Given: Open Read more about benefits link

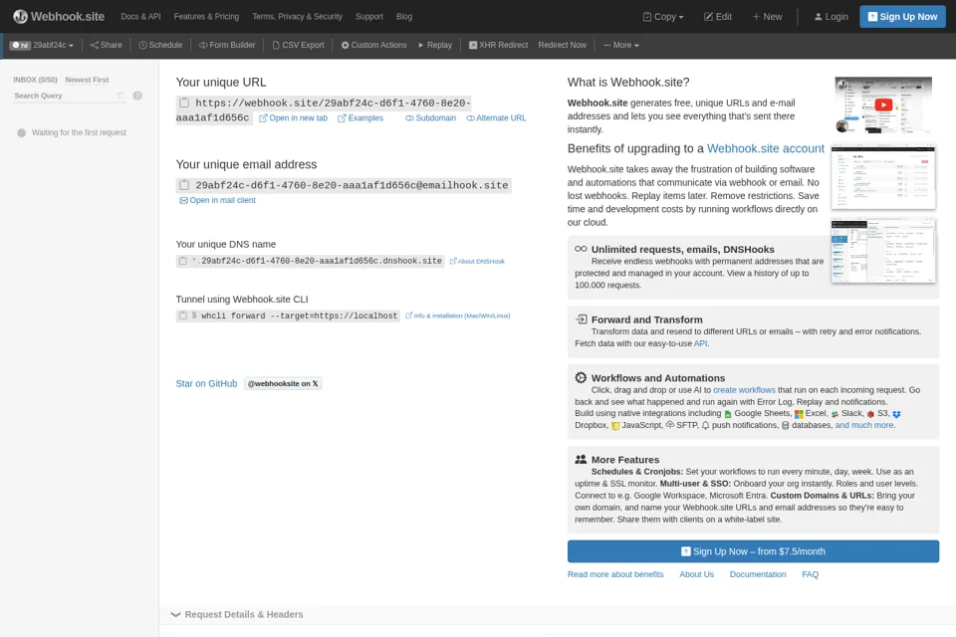Looking at the screenshot, I should pos(615,574).
